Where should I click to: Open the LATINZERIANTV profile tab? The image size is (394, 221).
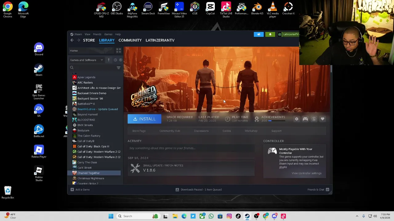pos(160,40)
